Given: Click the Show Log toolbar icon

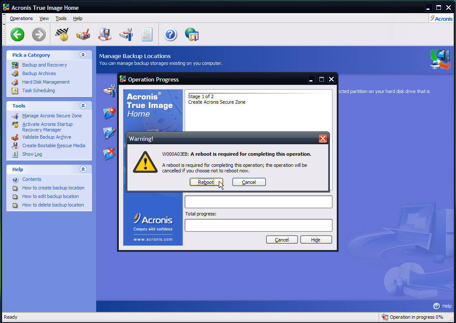Looking at the screenshot, I should (147, 35).
